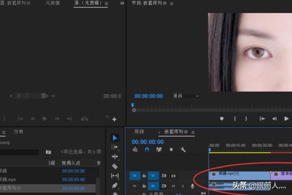Select the 嵌套序列 01 timeline tab
The width and height of the screenshot is (292, 195).
click(176, 132)
